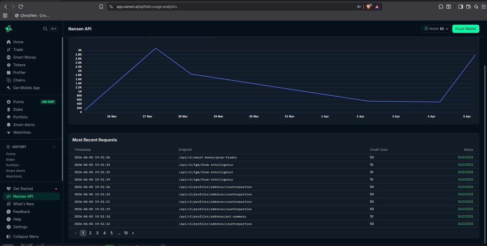Click the next page arrow
The width and height of the screenshot is (487, 246).
pos(133,233)
